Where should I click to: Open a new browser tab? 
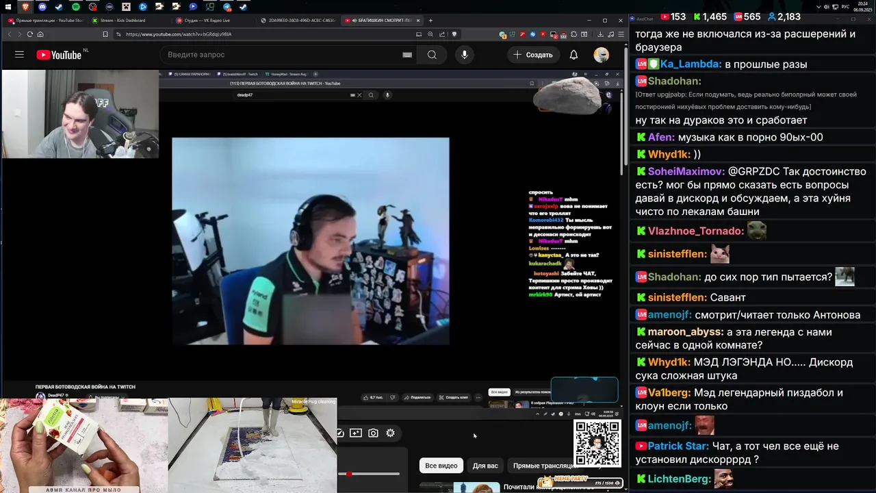tap(430, 21)
